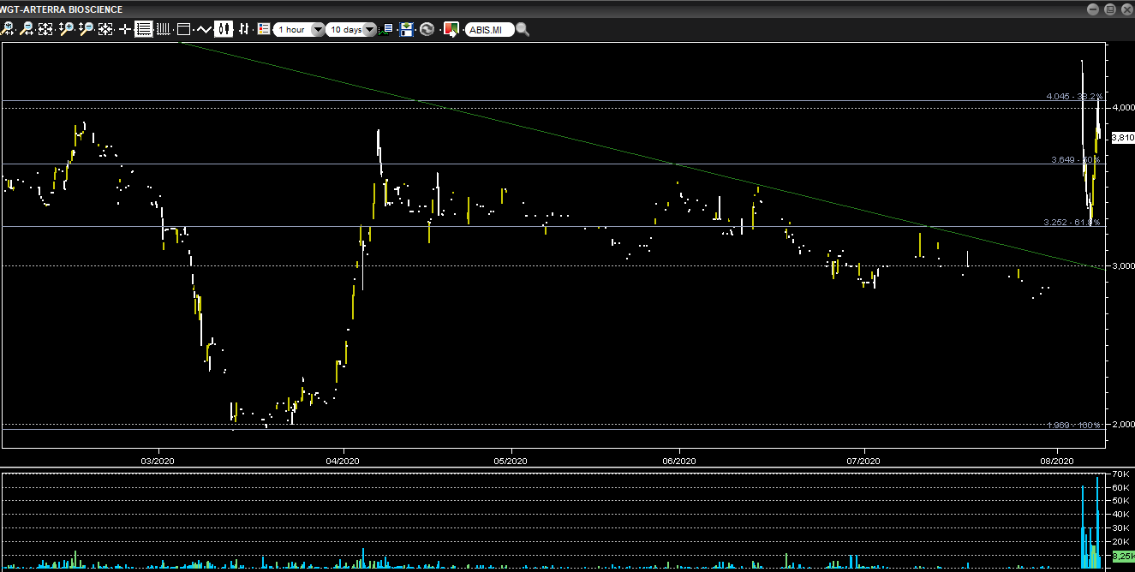Click the 04/2020 date axis label
1135x572 pixels.
click(x=343, y=461)
